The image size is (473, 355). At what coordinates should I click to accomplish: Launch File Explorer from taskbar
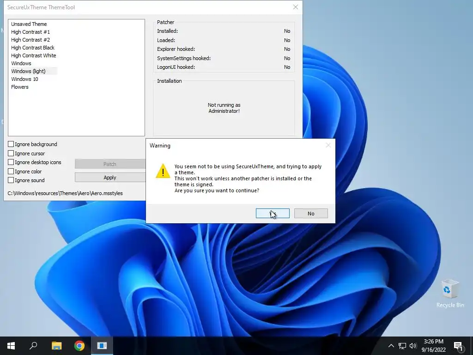tap(56, 346)
